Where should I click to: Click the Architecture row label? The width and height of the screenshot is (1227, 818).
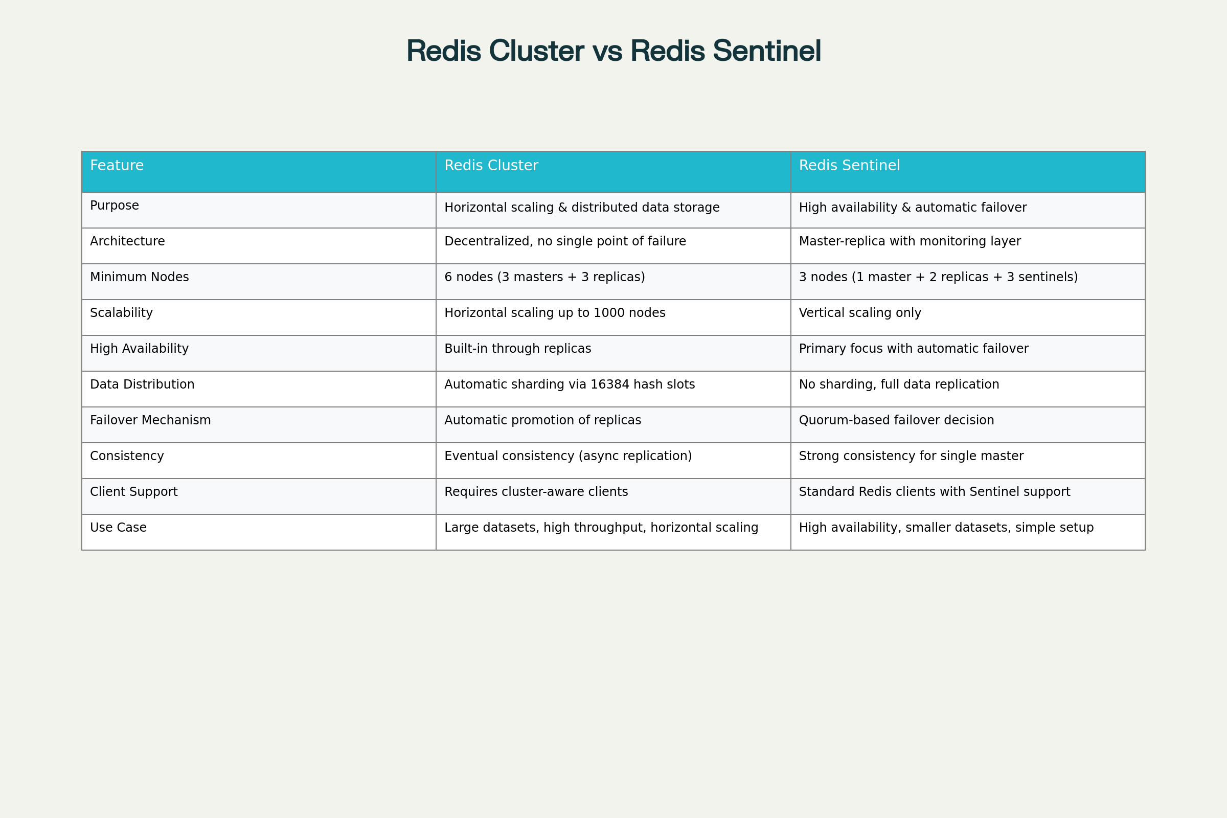tap(127, 241)
